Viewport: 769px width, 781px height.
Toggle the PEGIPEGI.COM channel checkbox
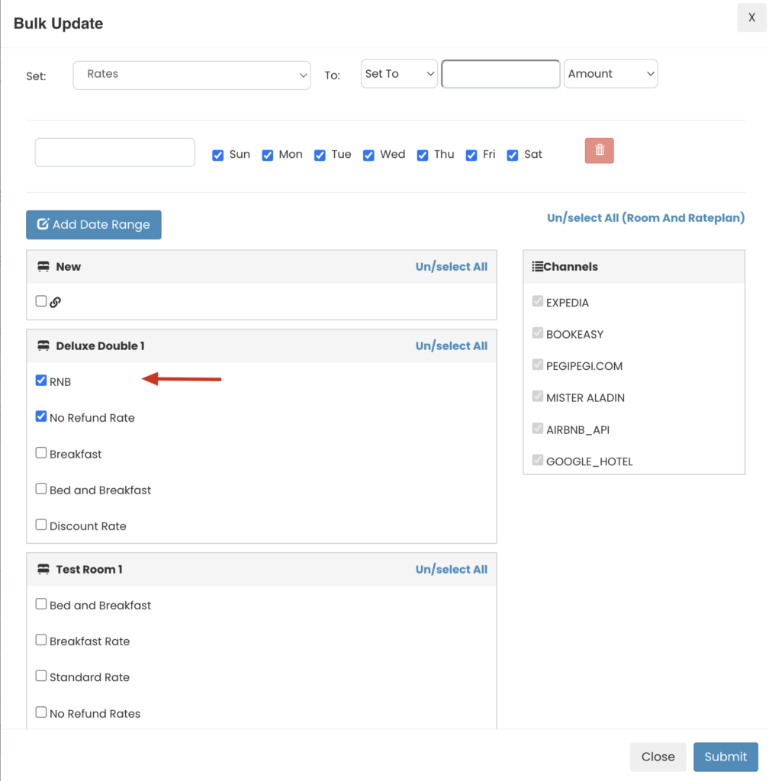[537, 365]
